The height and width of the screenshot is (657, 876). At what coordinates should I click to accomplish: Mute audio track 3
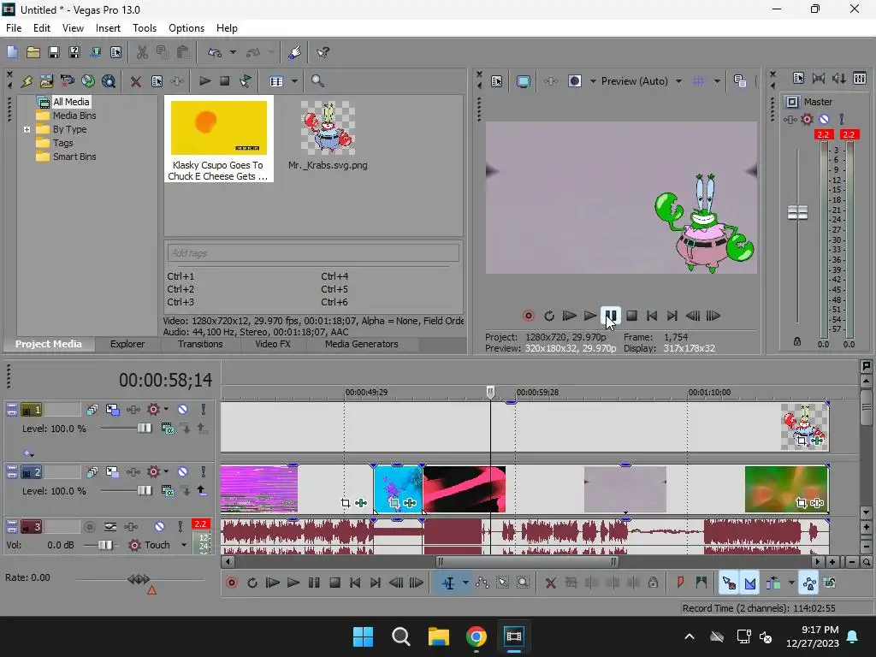159,526
